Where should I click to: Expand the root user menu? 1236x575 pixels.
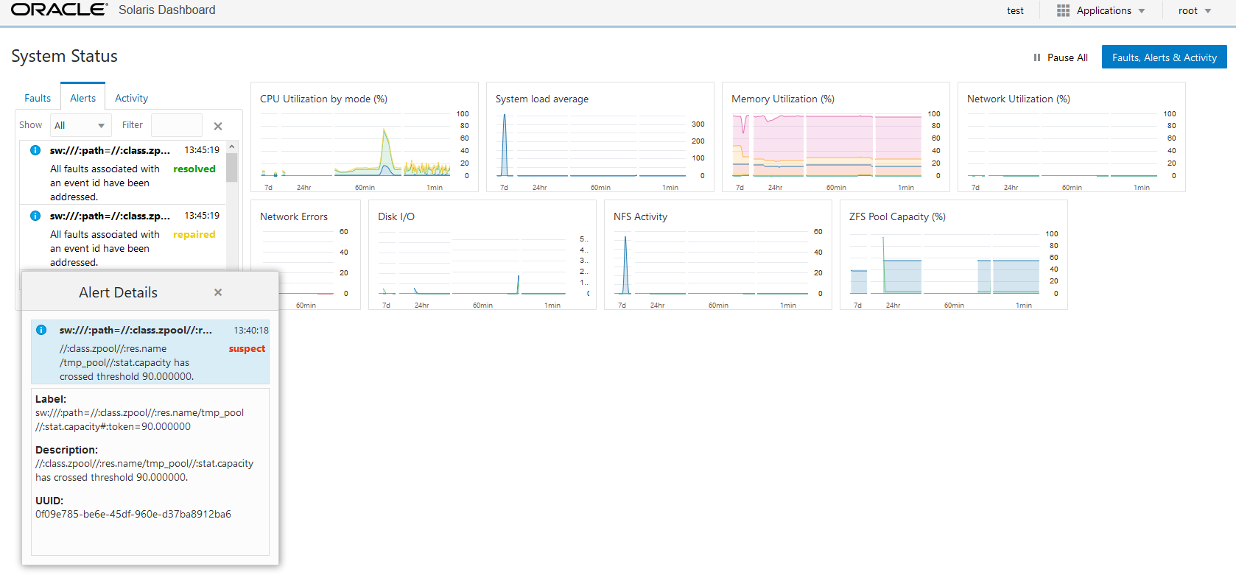pos(1195,10)
